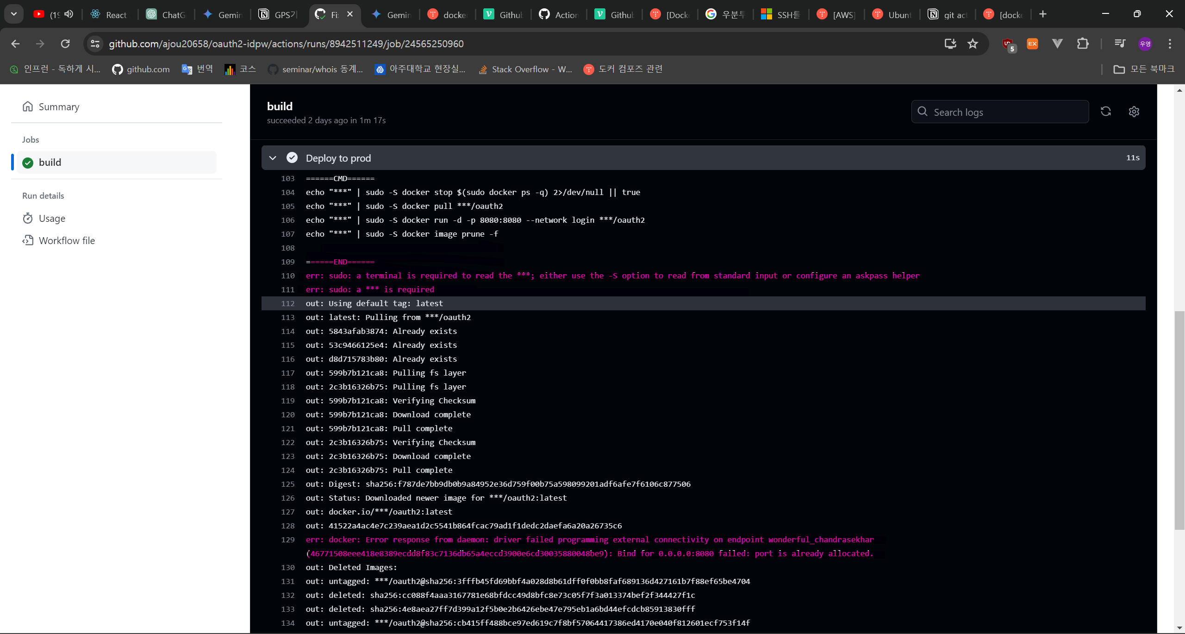Bookmark this page with the star icon
This screenshot has width=1185, height=634.
[973, 44]
